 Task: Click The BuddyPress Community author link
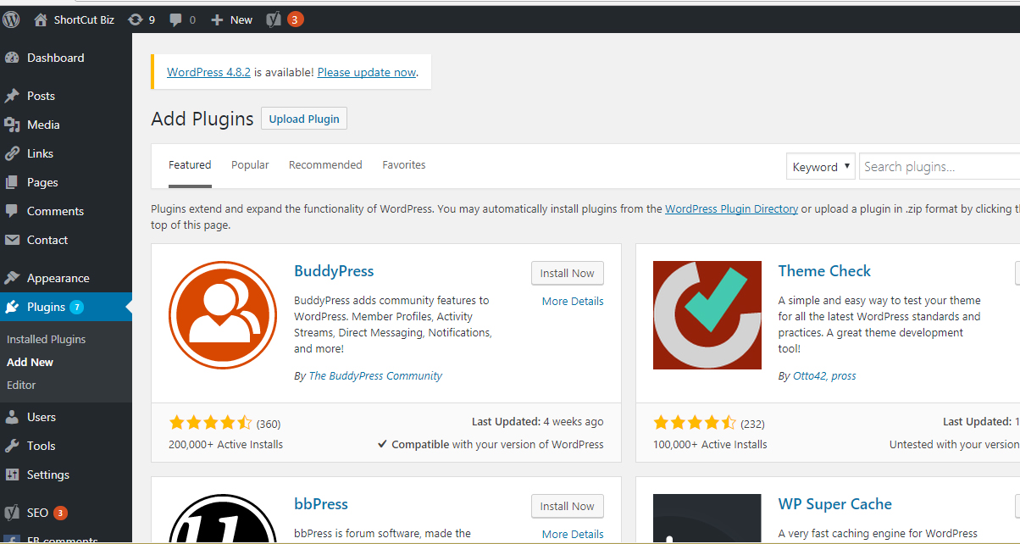tap(375, 375)
